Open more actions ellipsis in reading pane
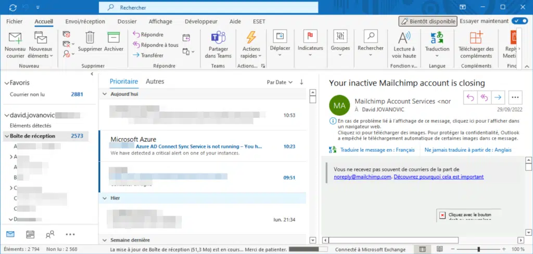533x254 pixels. [x=515, y=97]
